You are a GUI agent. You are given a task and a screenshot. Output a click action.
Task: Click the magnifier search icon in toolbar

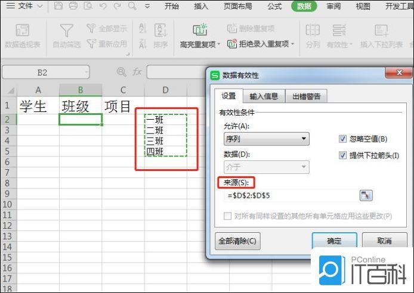(x=132, y=6)
